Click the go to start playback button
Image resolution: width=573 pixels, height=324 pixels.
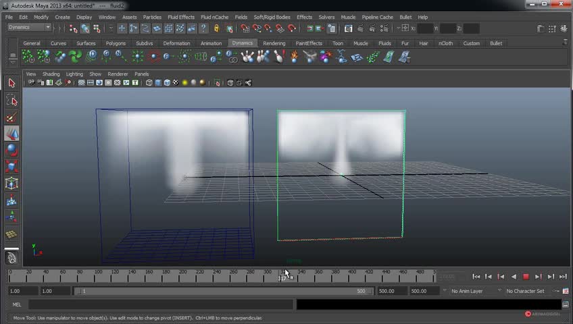tap(476, 277)
